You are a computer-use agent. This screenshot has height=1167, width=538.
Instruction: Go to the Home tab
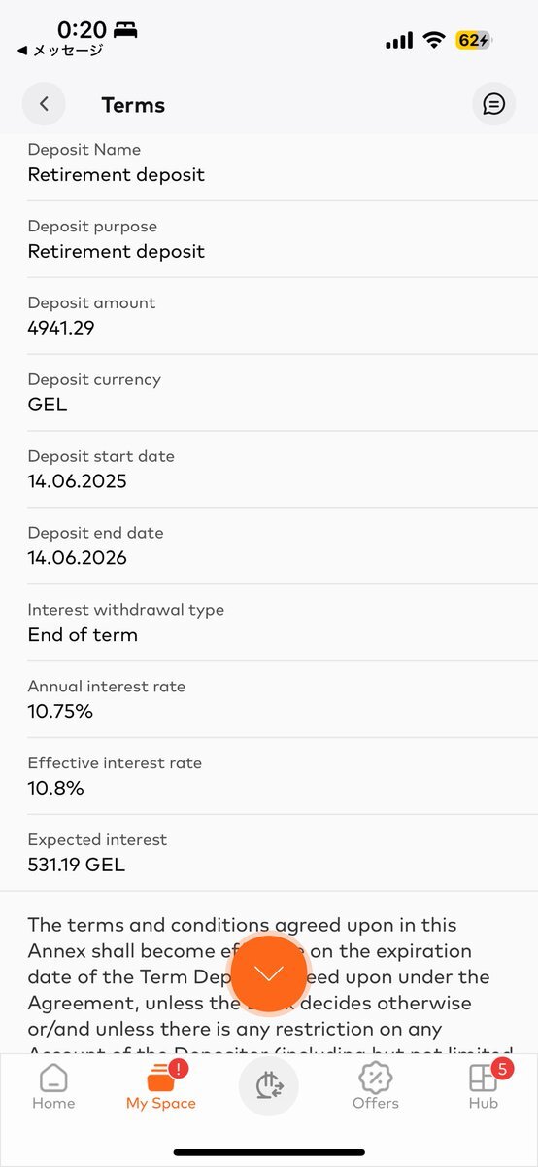coord(53,1086)
